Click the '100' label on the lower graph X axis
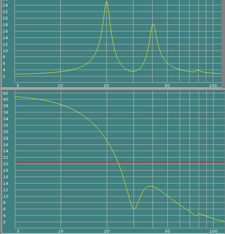 click(x=214, y=231)
